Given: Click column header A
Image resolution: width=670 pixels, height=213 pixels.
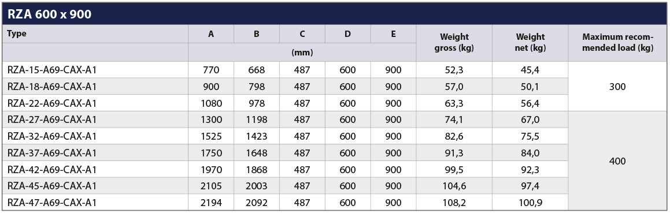Looking at the screenshot, I should pyautogui.click(x=211, y=34).
